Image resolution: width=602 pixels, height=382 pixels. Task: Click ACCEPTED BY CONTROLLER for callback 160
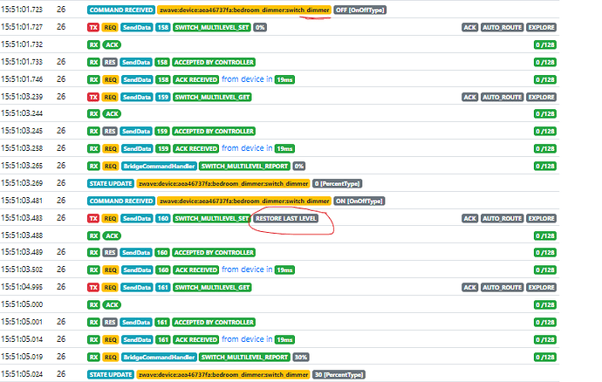214,253
